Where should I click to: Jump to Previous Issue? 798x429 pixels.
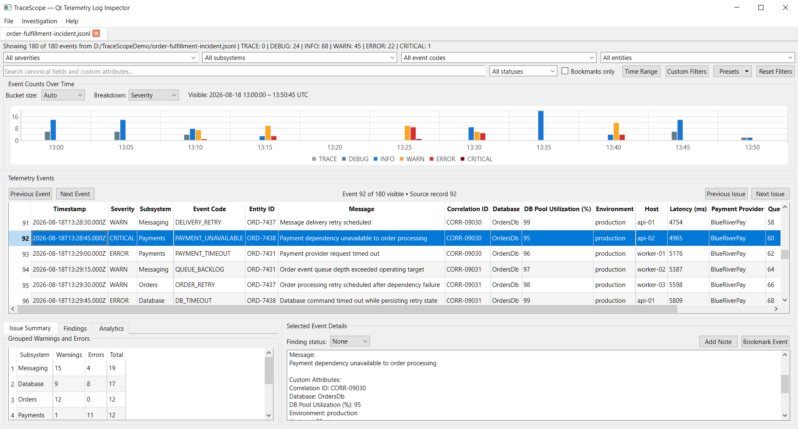[x=726, y=194]
